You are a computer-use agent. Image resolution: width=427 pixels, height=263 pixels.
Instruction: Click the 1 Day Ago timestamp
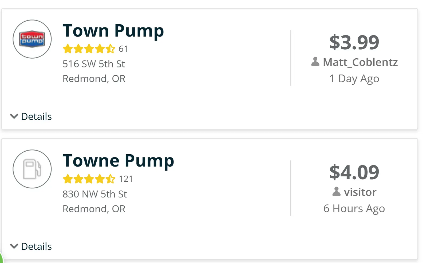[x=354, y=79]
